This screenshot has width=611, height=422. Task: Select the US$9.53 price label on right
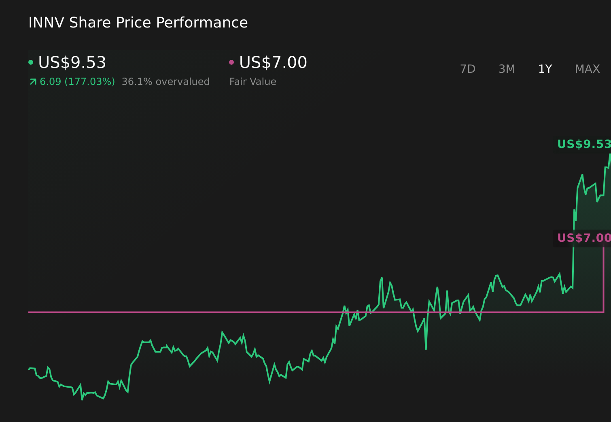pos(583,144)
